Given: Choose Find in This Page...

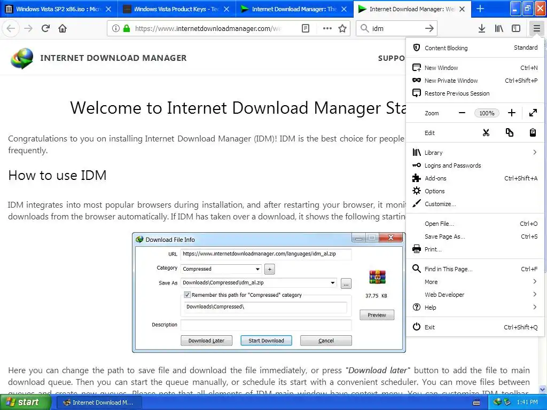Looking at the screenshot, I should click(x=475, y=269).
